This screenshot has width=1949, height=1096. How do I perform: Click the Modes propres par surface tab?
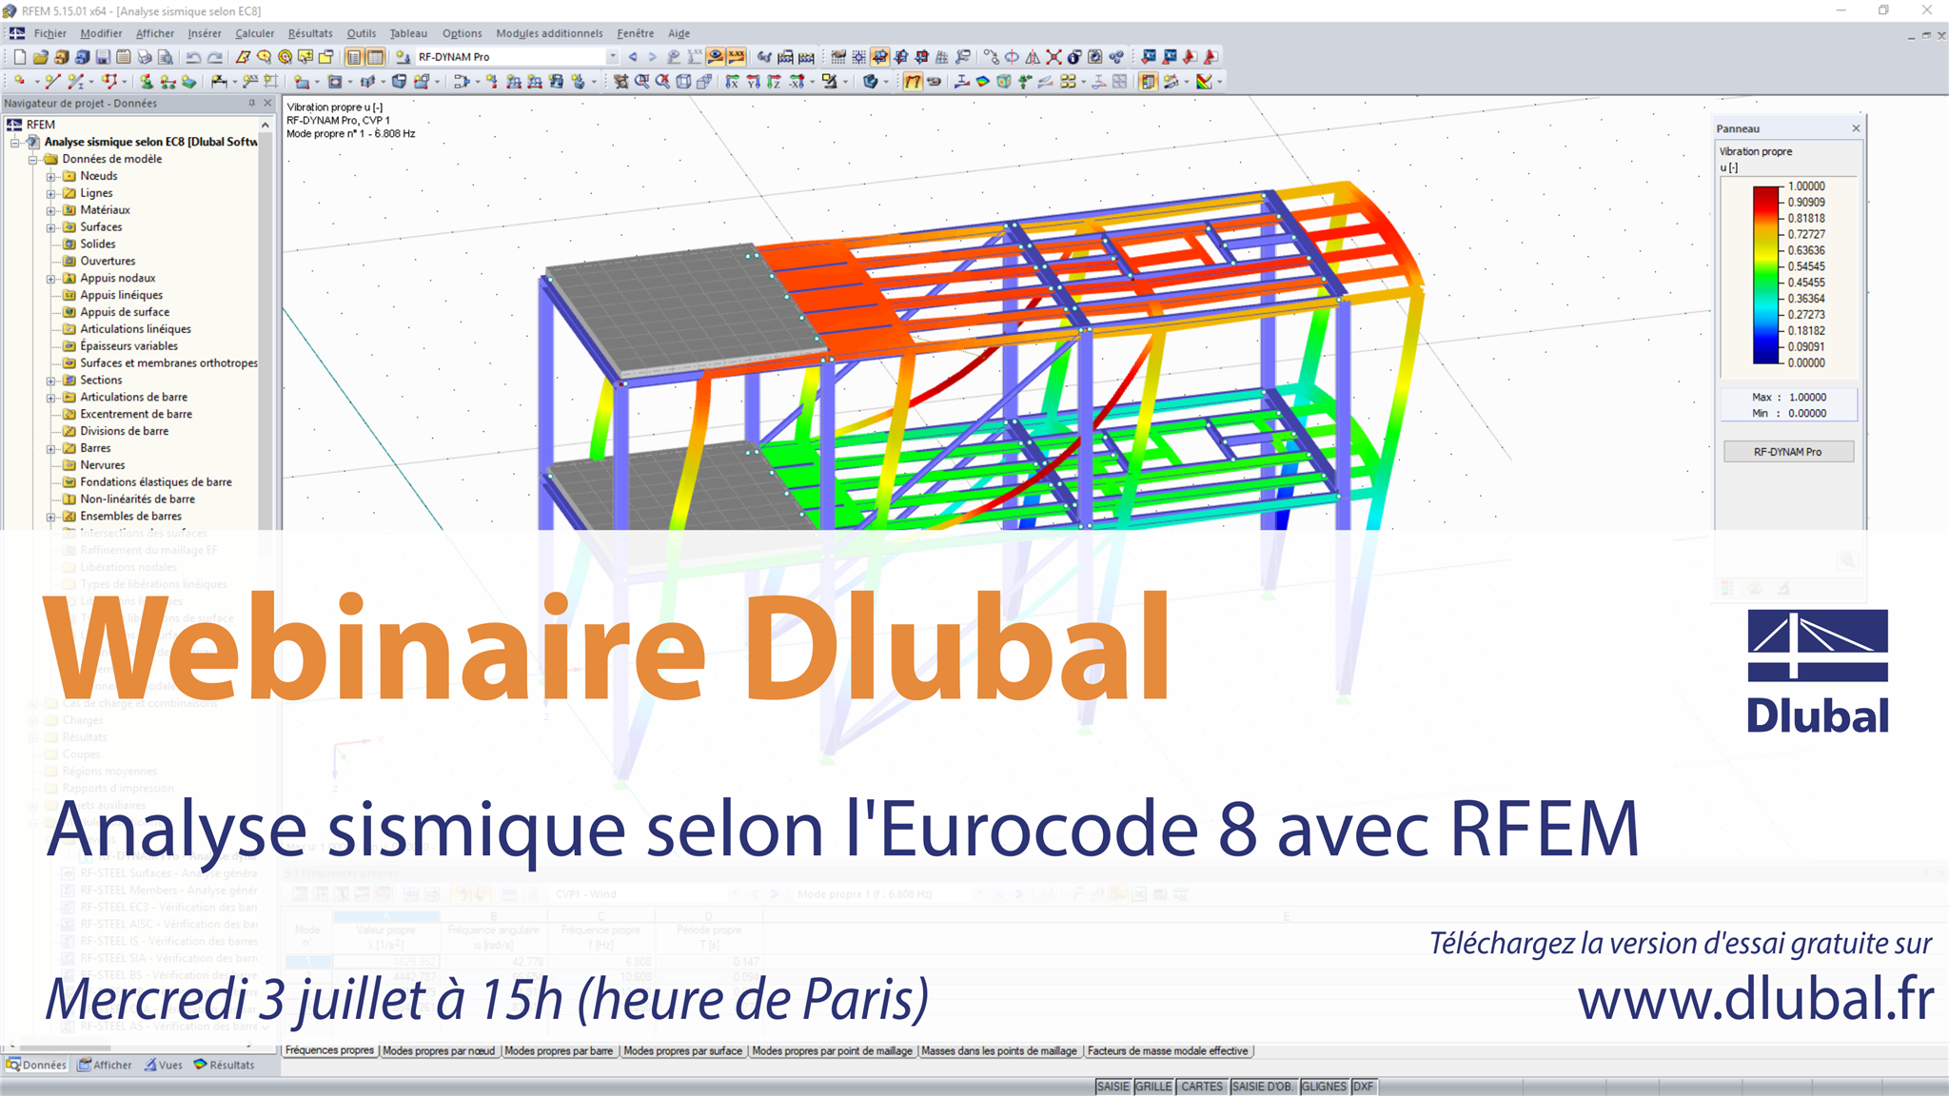coord(682,1051)
